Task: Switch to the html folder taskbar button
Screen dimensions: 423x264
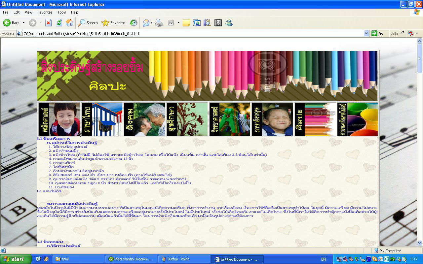Action: point(79,259)
